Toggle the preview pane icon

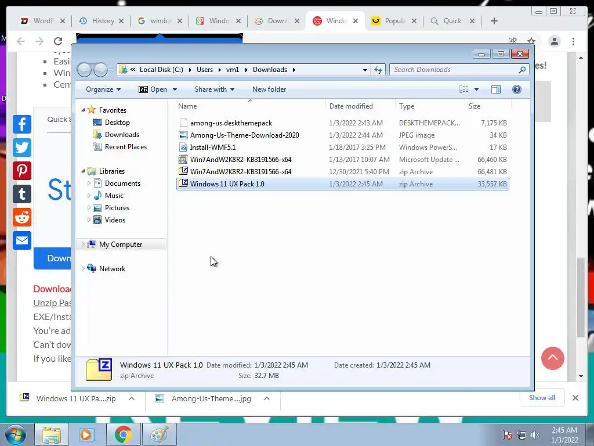pyautogui.click(x=495, y=89)
